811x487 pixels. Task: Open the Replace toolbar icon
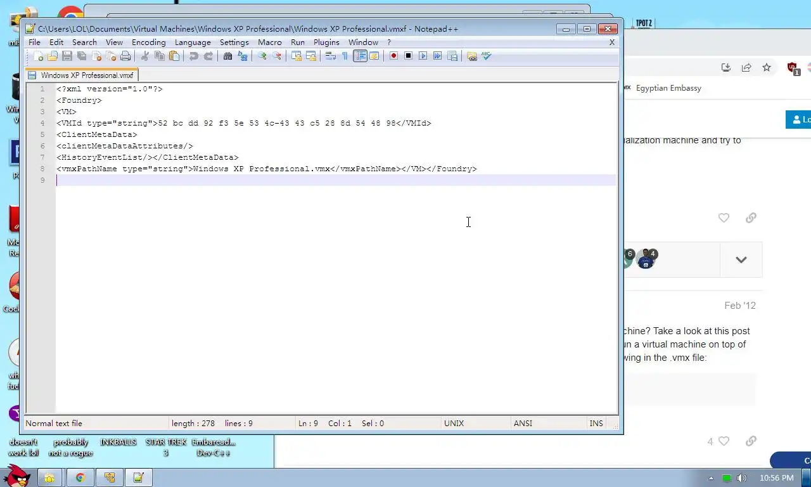click(x=243, y=56)
